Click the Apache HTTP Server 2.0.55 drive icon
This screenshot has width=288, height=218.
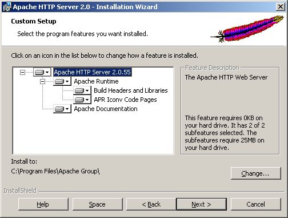(39, 72)
